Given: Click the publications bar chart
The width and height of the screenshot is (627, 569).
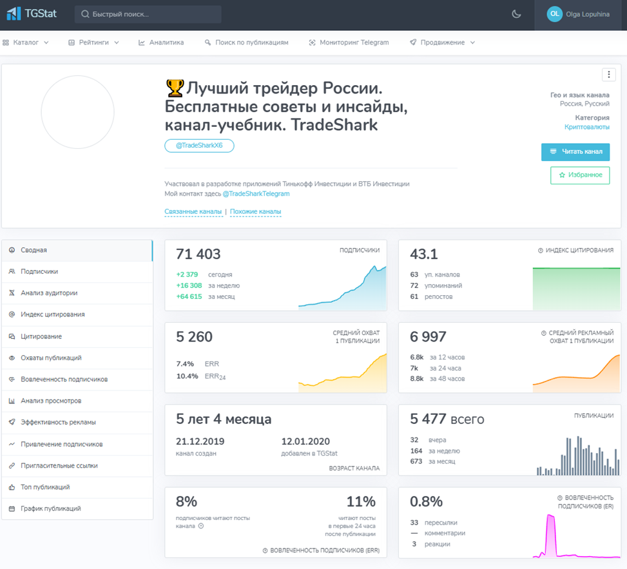Looking at the screenshot, I should tap(578, 456).
